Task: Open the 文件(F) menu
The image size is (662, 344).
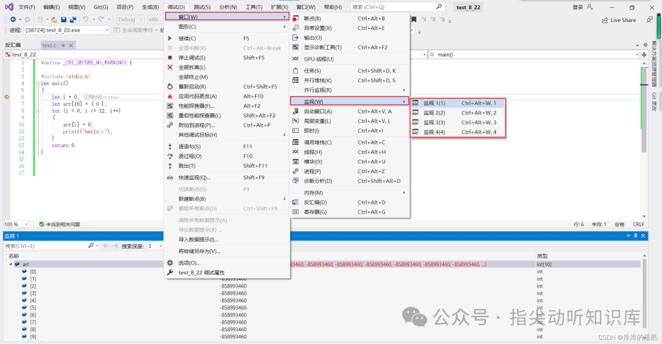Action: click(x=26, y=7)
